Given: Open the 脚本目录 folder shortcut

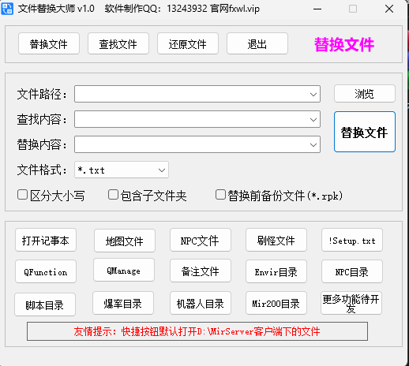Looking at the screenshot, I should tap(45, 304).
